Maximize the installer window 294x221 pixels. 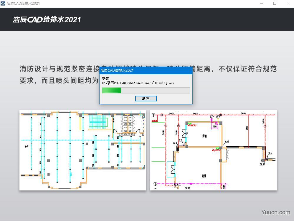point(275,3)
